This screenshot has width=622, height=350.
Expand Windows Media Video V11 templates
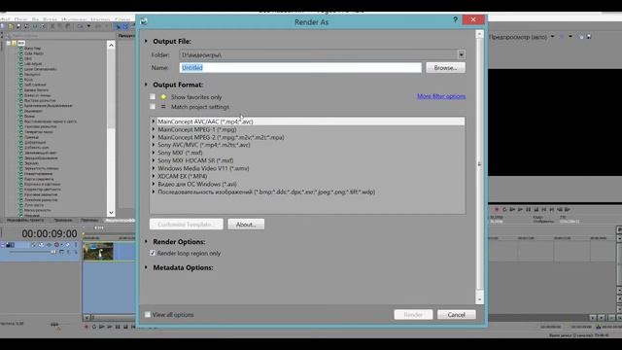pyautogui.click(x=154, y=168)
